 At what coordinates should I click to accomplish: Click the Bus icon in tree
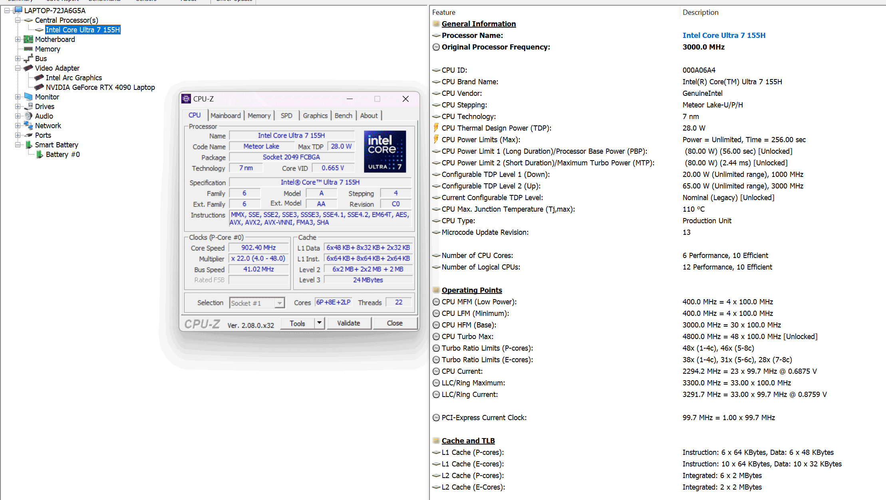coord(28,58)
